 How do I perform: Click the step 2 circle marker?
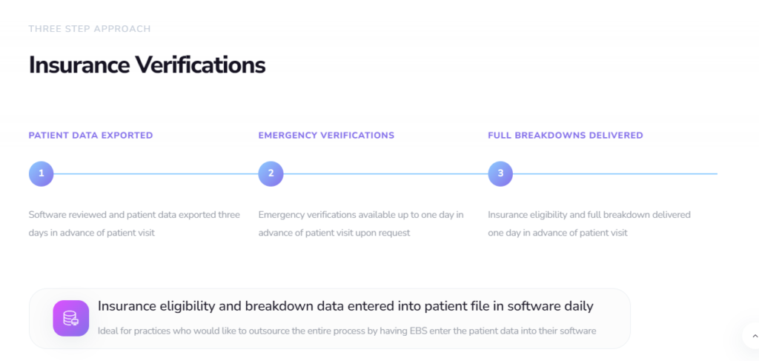click(271, 173)
